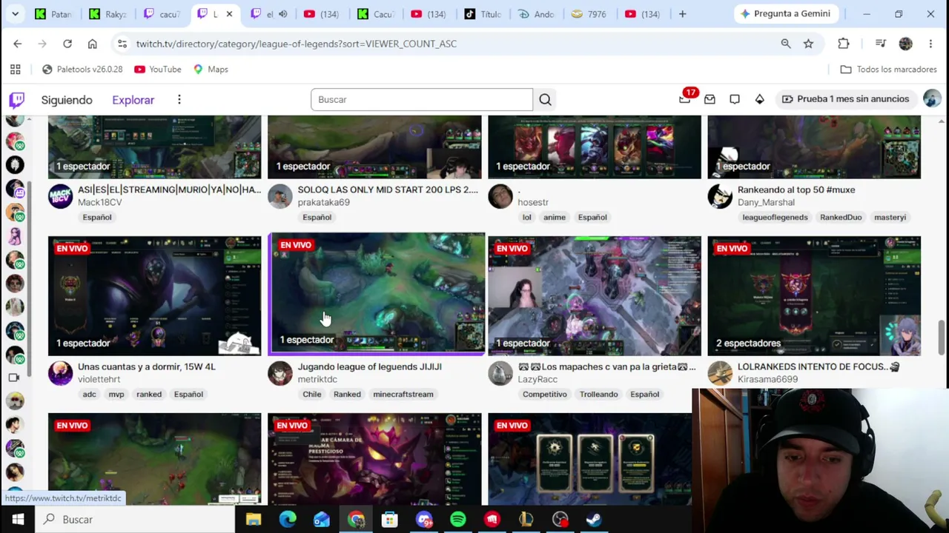The width and height of the screenshot is (949, 533).
Task: Open the sidebar camera icon for followed videos
Action: click(14, 378)
